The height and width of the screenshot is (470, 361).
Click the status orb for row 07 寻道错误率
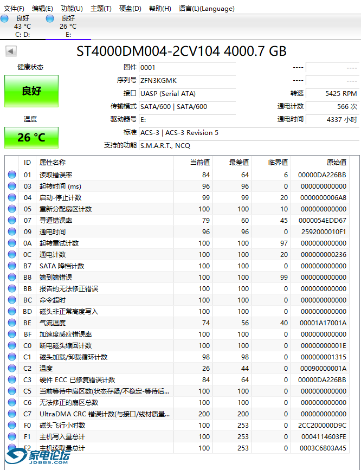(x=12, y=220)
